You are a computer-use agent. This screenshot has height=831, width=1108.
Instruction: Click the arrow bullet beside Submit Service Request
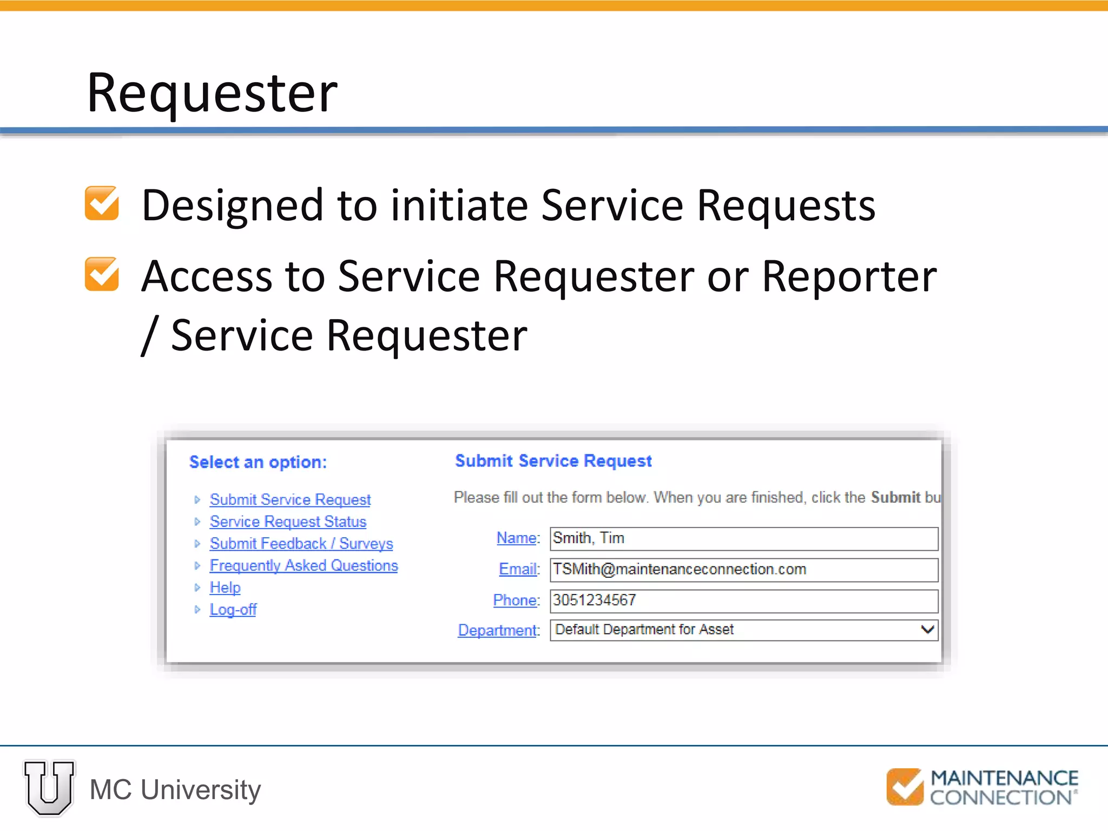(x=197, y=500)
